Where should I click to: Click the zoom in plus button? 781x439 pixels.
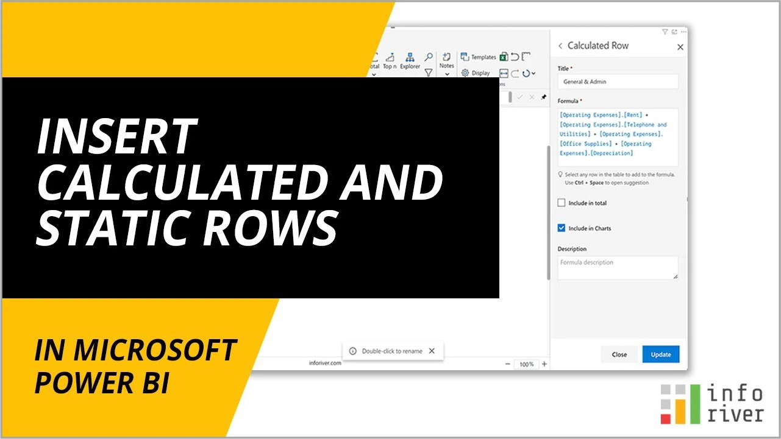click(544, 364)
